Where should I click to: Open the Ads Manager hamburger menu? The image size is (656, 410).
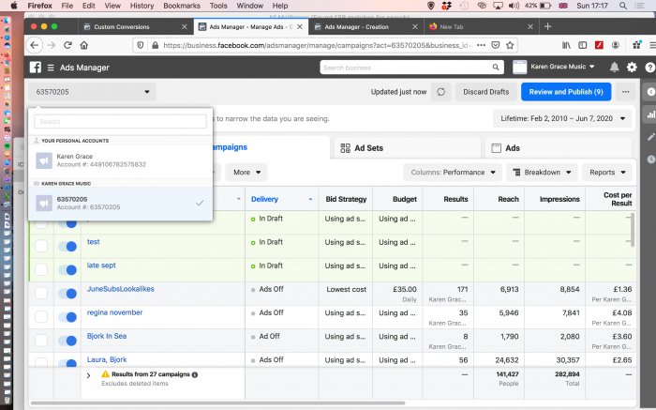(51, 68)
